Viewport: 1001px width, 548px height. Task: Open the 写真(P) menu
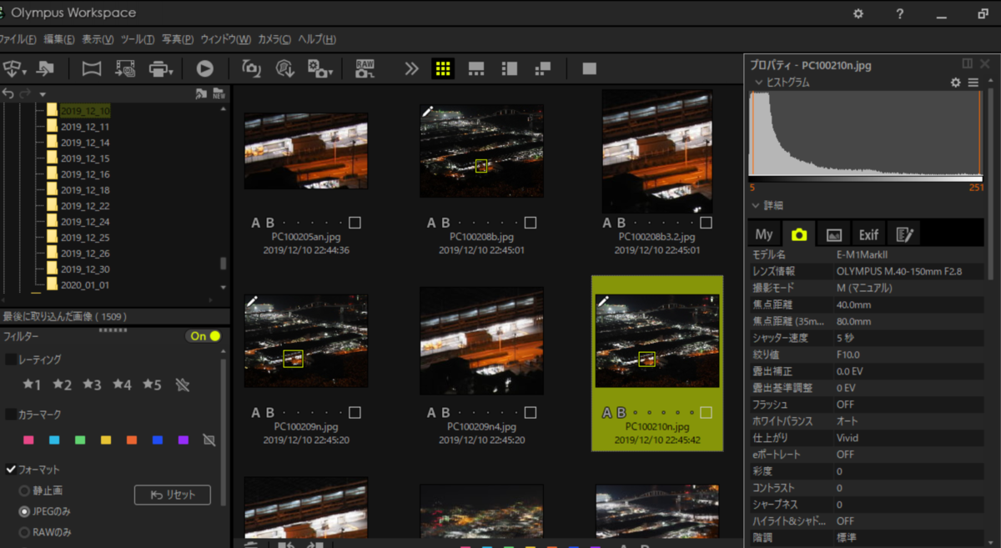178,39
